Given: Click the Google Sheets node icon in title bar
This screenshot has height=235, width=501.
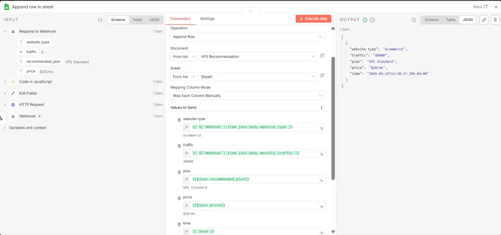Looking at the screenshot, I should tap(6, 7).
